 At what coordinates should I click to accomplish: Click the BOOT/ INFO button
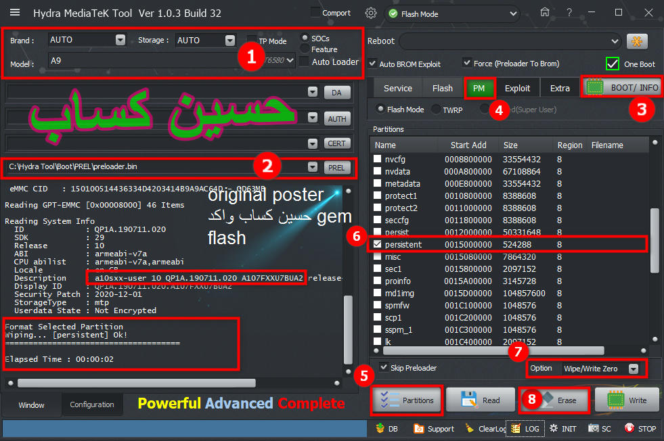pyautogui.click(x=622, y=87)
